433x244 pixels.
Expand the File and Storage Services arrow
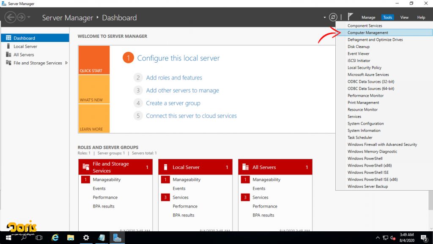[x=66, y=63]
